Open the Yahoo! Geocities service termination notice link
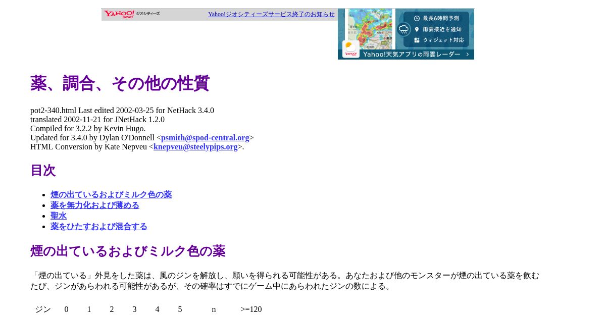Screen dimensions: 606x318 pyautogui.click(x=271, y=14)
